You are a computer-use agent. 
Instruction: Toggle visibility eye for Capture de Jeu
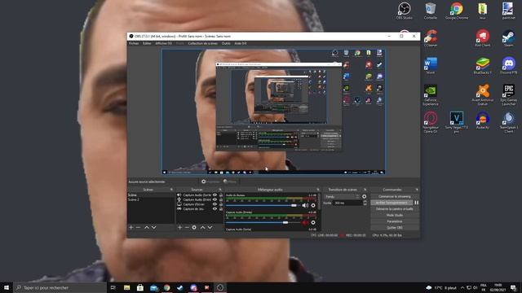click(215, 209)
